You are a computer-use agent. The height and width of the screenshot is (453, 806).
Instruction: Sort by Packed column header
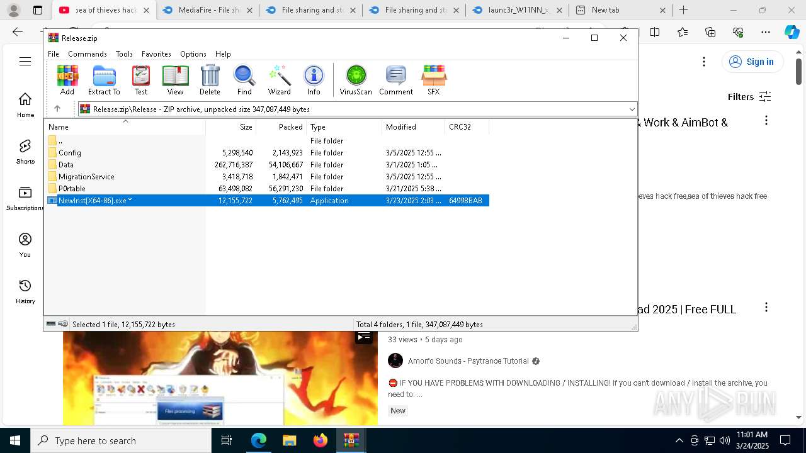pos(281,126)
